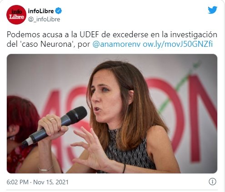Viewport: 225px width, 192px height.
Task: Click the Nov 15, 2021 date
Action: (x=51, y=182)
